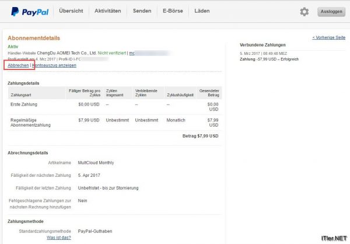Click the Erste Zahlung row label
This screenshot has width=350, height=244.
pos(24,104)
